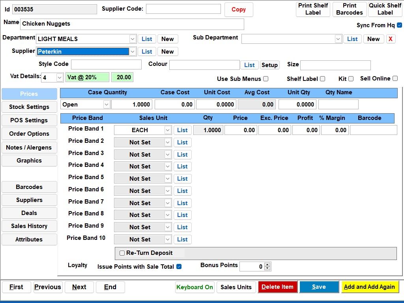Open the Suppliers section

[x=29, y=200]
